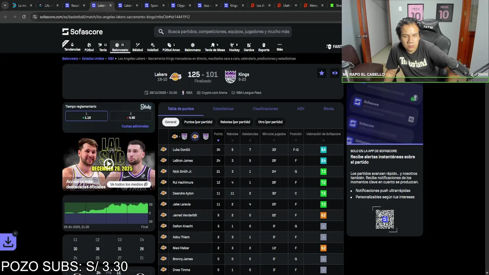The width and height of the screenshot is (489, 275).
Task: Switch to the Tabla de puntos tab
Action: click(x=181, y=109)
